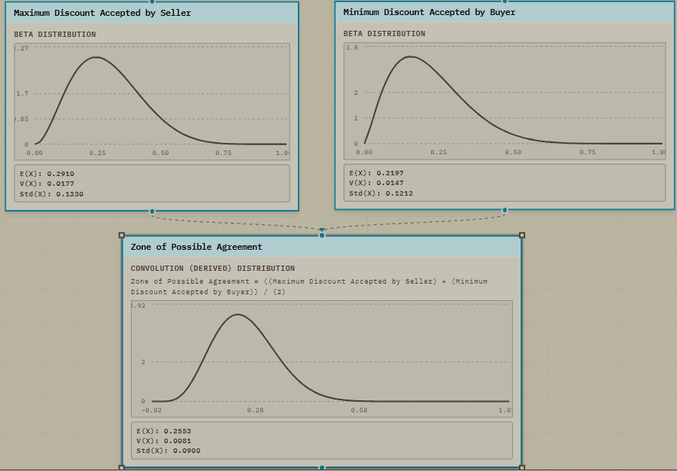Screen dimensions: 677x471
Task: Click the Zone of Possible Agreement formula text
Action: (309, 287)
